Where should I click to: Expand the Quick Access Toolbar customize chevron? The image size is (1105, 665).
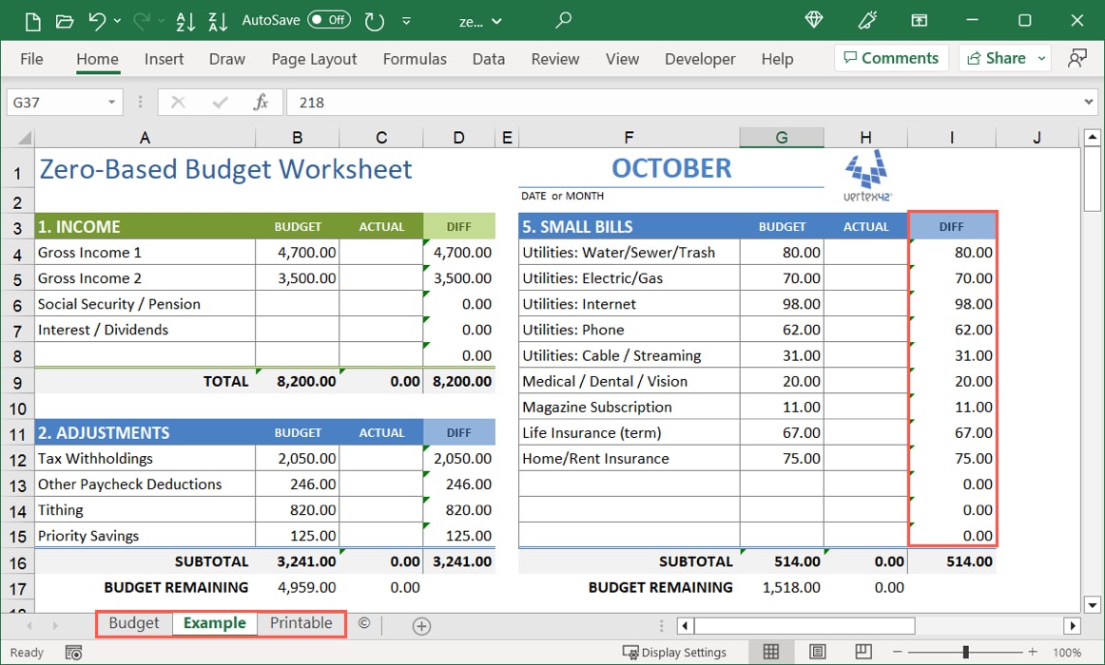406,21
